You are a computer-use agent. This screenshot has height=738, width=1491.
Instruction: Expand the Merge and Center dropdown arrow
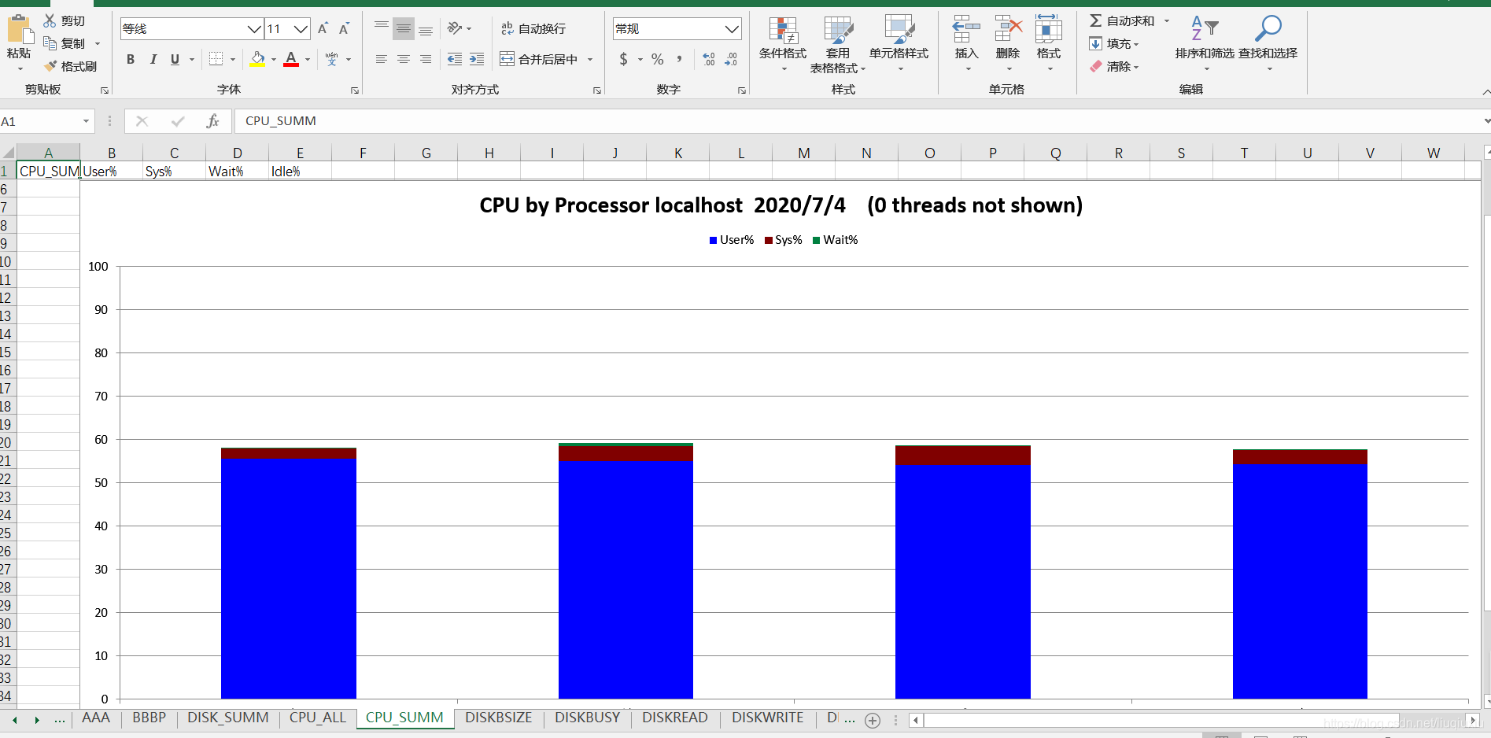[590, 60]
